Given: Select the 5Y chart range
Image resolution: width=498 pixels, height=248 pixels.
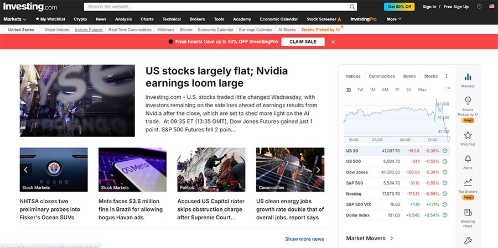Looking at the screenshot, I should (x=409, y=89).
